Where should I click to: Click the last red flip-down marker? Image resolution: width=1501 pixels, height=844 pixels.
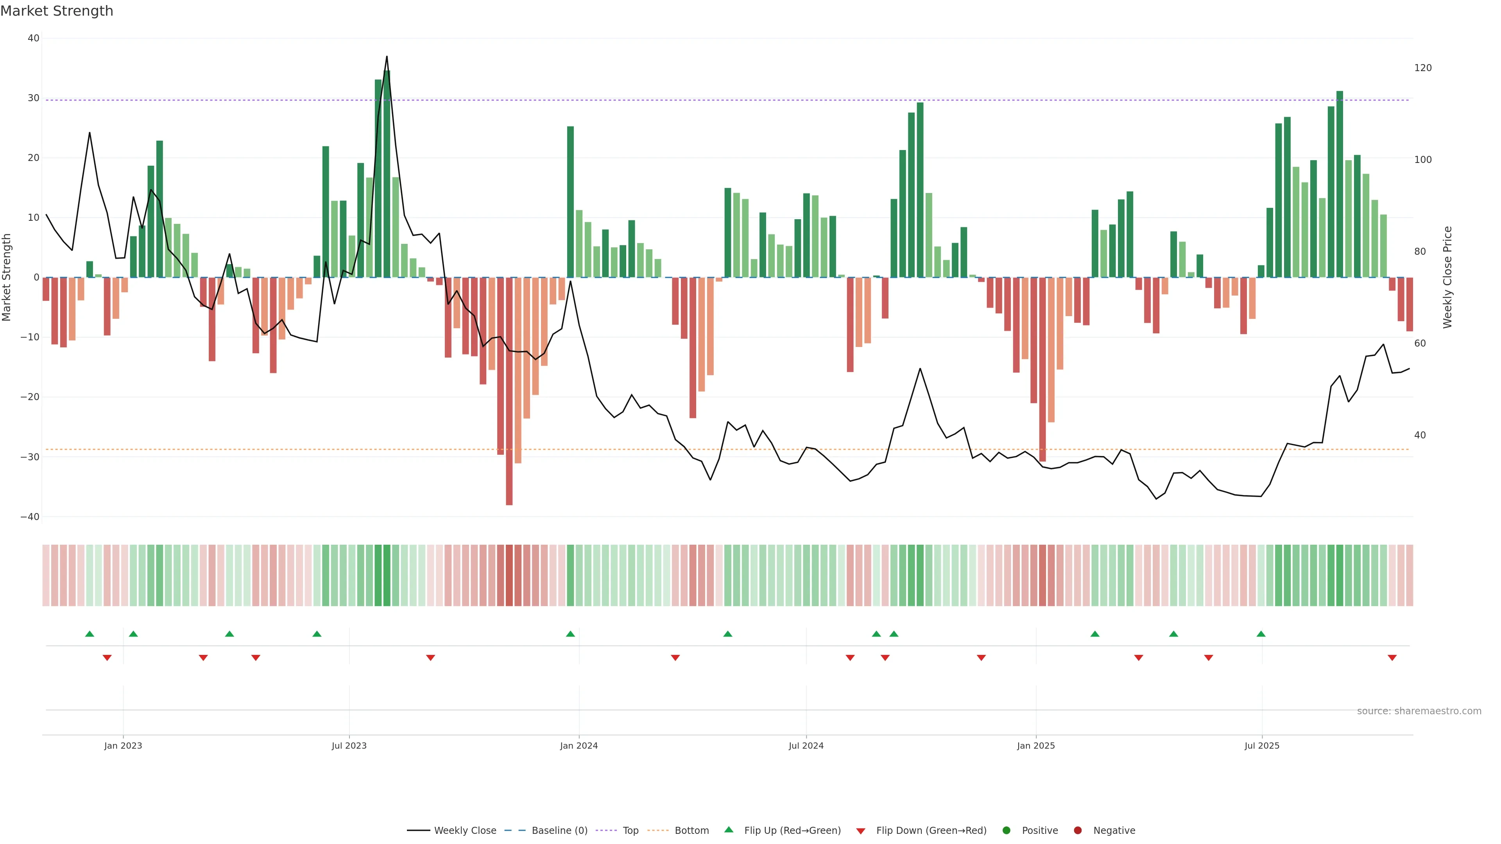click(1392, 658)
